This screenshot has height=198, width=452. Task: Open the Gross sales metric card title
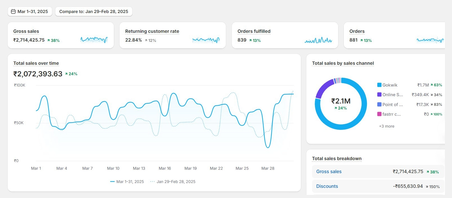[x=26, y=31]
